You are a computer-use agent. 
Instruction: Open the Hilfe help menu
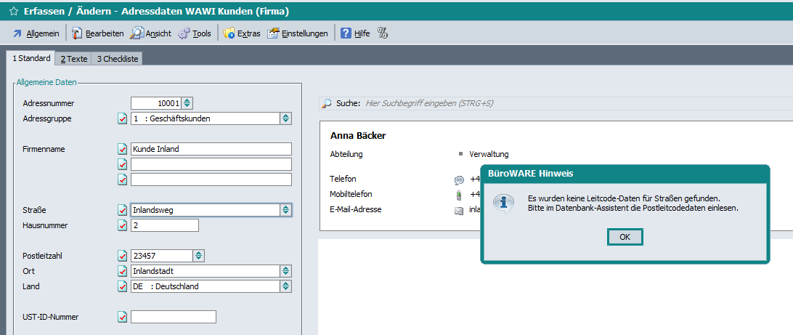coord(355,33)
